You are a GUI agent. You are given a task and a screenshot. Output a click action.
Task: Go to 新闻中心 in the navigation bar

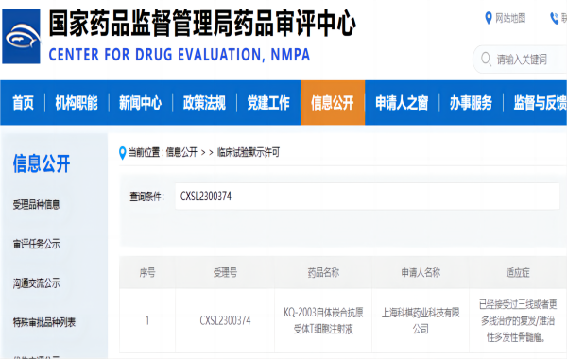pyautogui.click(x=140, y=103)
